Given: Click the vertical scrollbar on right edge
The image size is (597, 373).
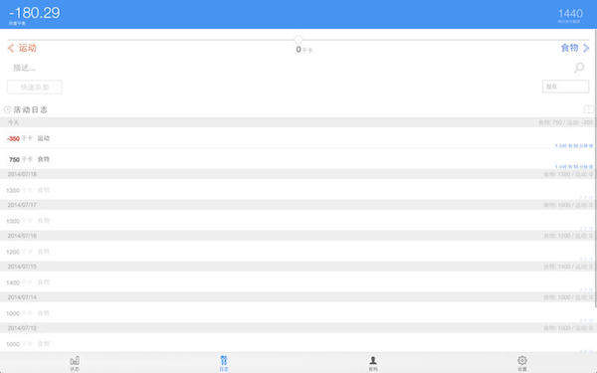Looking at the screenshot, I should [595, 169].
